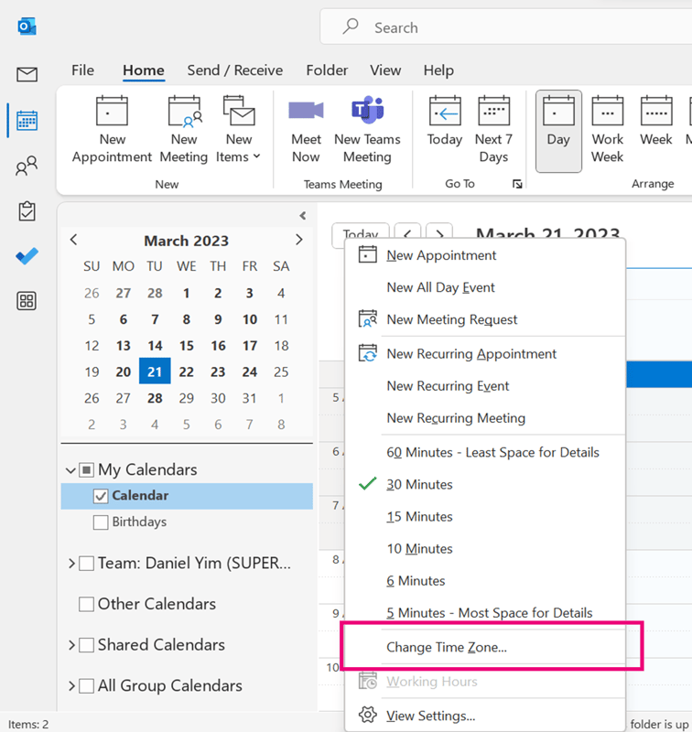692x732 pixels.
Task: Choose Change Time Zone from context menu
Action: 447,647
